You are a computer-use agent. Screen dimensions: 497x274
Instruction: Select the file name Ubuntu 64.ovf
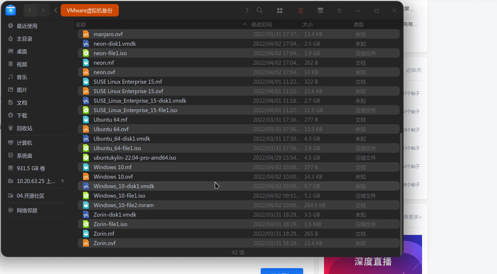click(111, 129)
